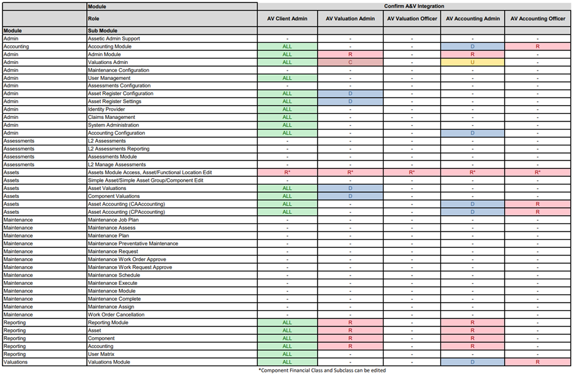Select the Maintenance Configuration cell

click(x=172, y=70)
